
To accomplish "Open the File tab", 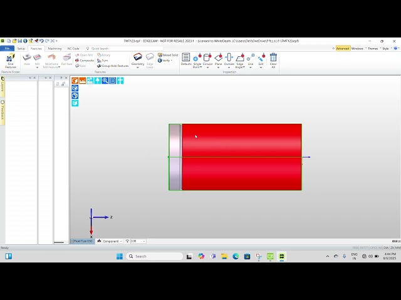I will [x=7, y=49].
